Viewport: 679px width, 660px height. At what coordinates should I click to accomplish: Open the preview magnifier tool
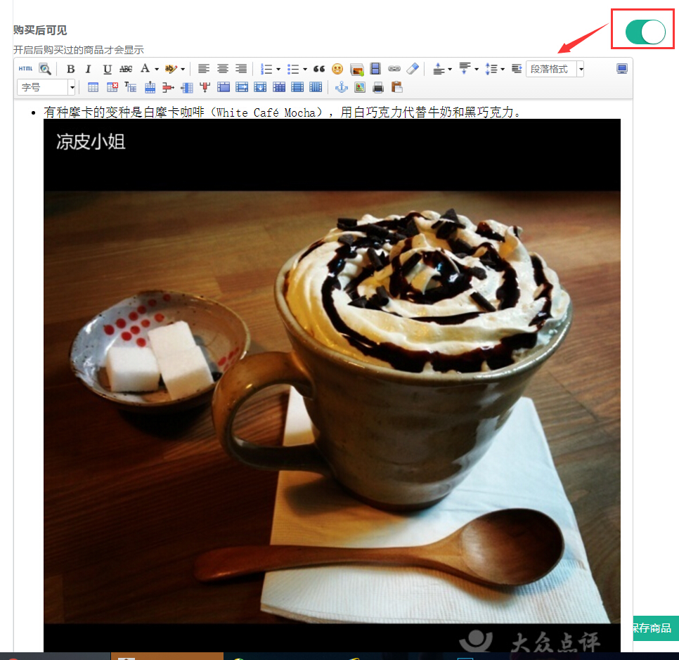tap(45, 69)
